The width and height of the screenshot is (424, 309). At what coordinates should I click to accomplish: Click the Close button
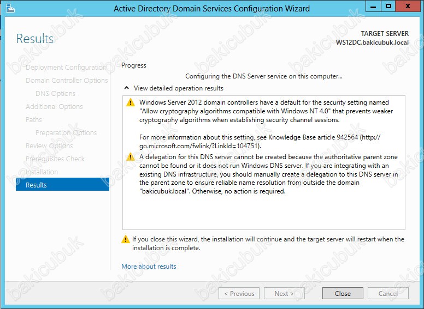click(x=343, y=293)
